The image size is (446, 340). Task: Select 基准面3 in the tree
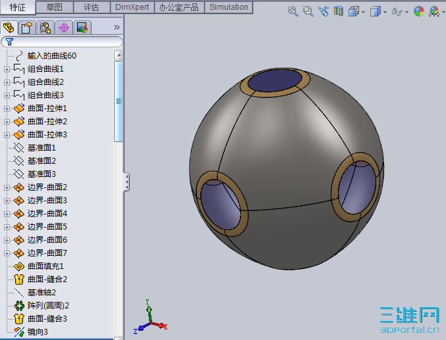click(42, 174)
